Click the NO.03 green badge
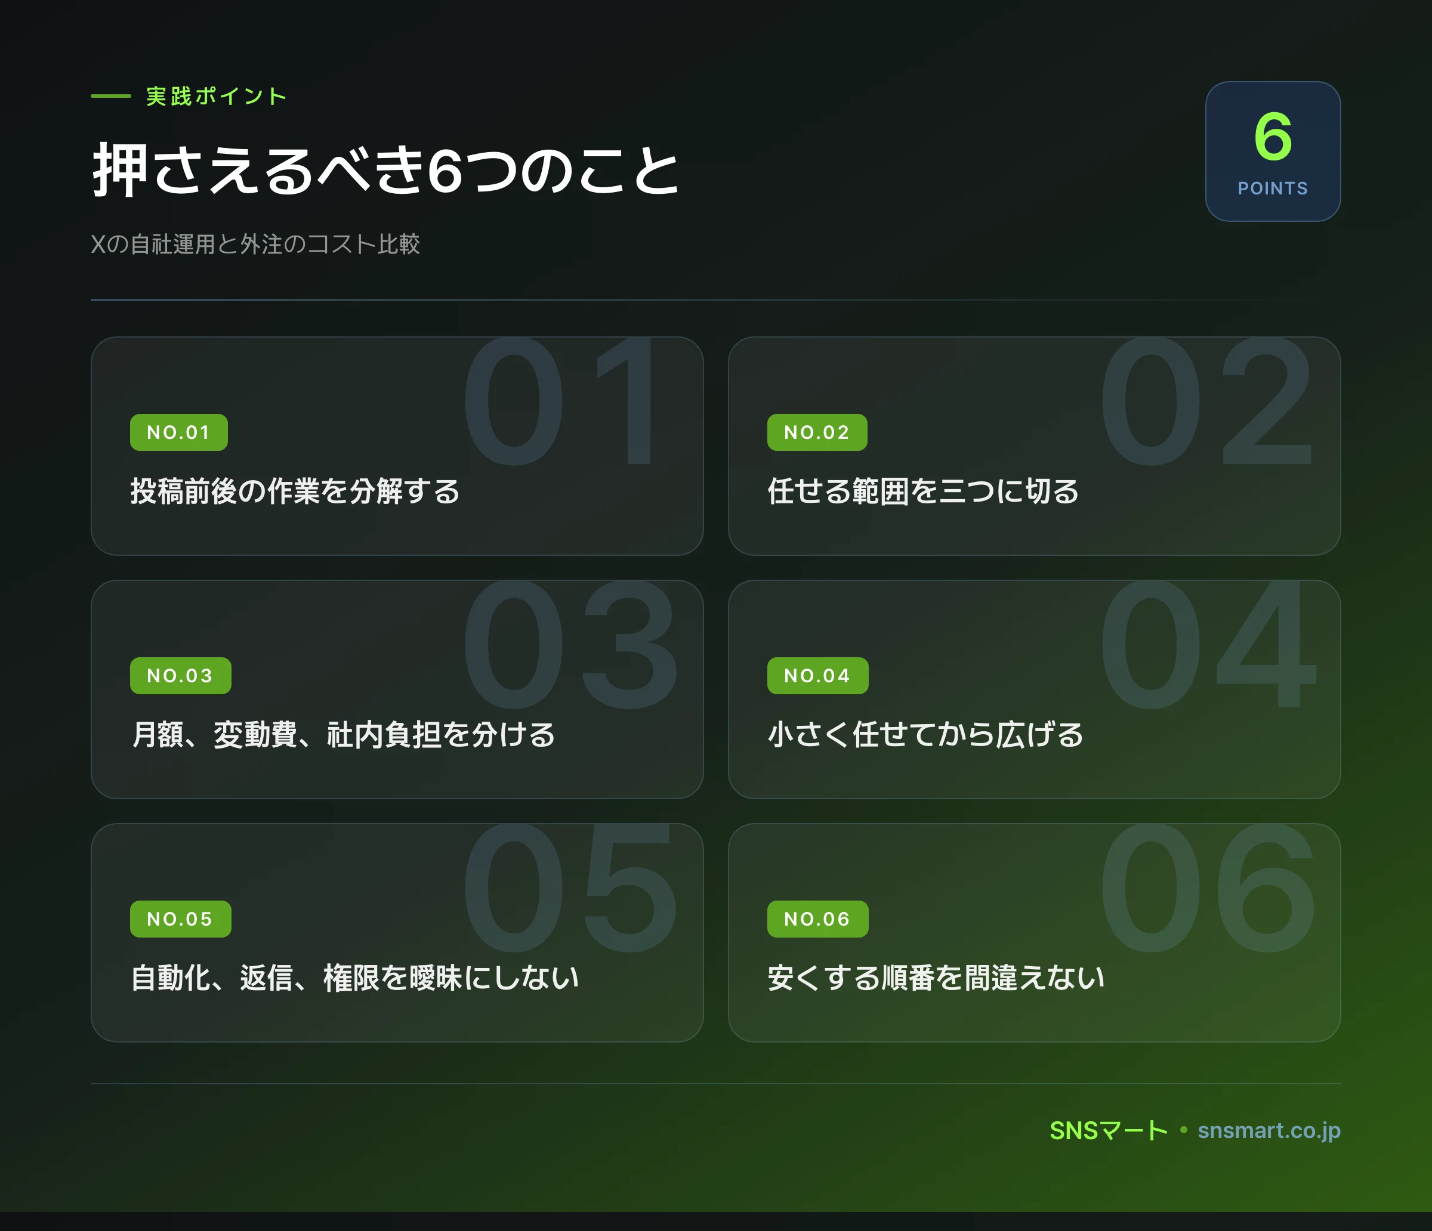This screenshot has height=1231, width=1432. coord(180,676)
